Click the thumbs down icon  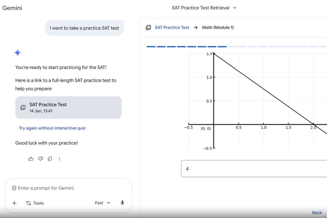tap(40, 159)
